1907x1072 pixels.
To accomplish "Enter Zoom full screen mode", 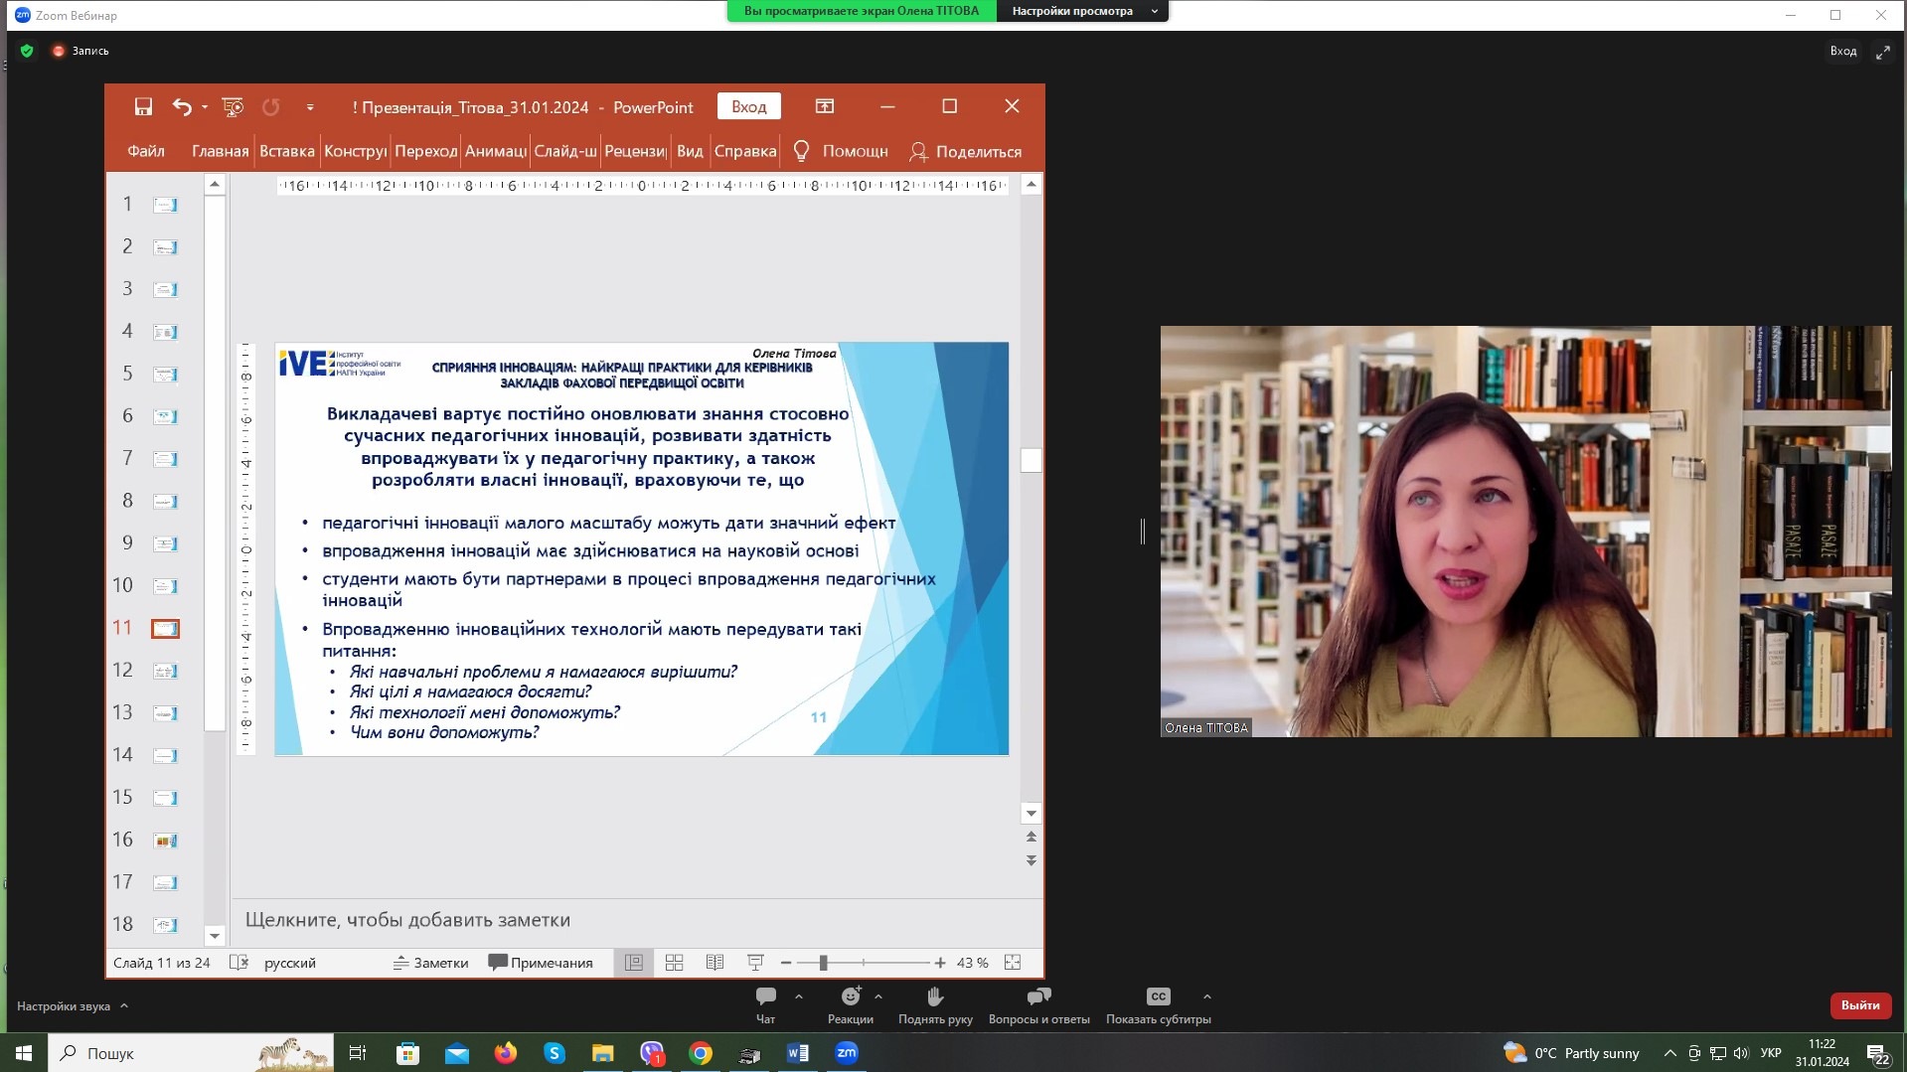I will coord(1882,52).
